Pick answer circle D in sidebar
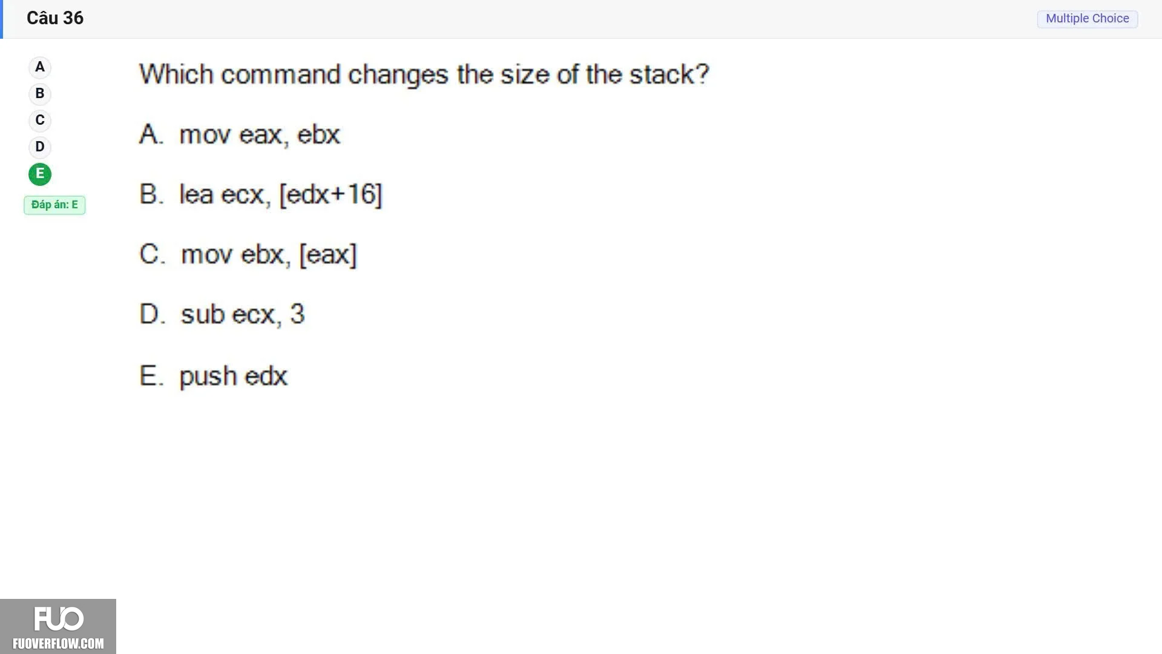The height and width of the screenshot is (654, 1162). coord(40,147)
